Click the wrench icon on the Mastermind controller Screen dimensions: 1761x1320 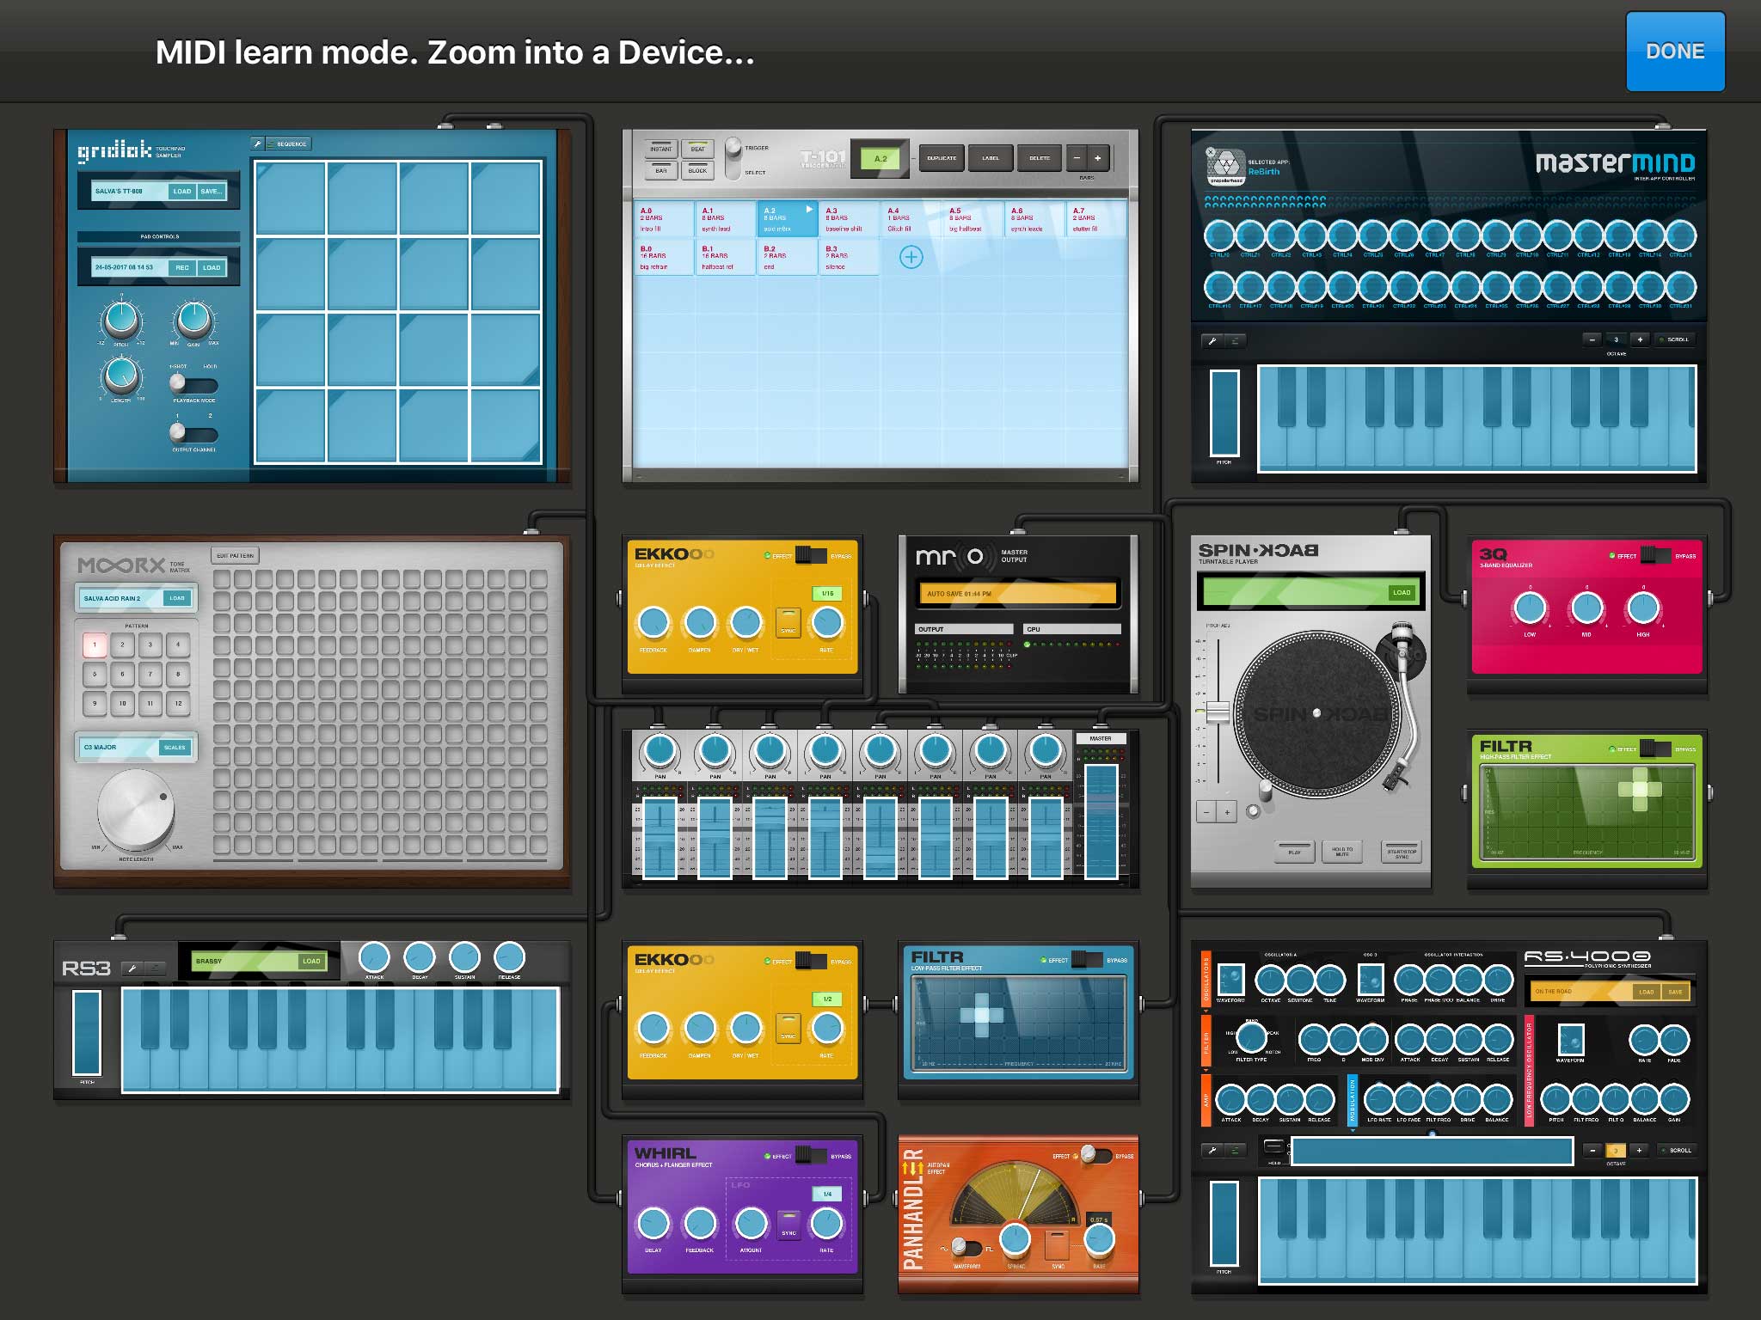tap(1212, 340)
